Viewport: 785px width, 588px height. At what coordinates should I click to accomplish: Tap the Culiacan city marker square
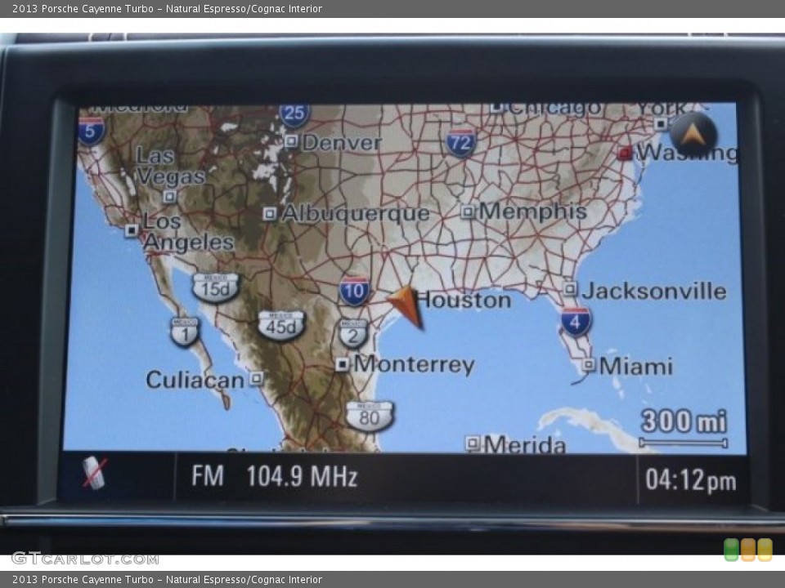click(256, 378)
